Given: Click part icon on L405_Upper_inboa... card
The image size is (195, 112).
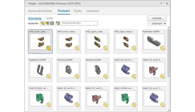Looking at the screenshot, I should (x=134, y=48).
